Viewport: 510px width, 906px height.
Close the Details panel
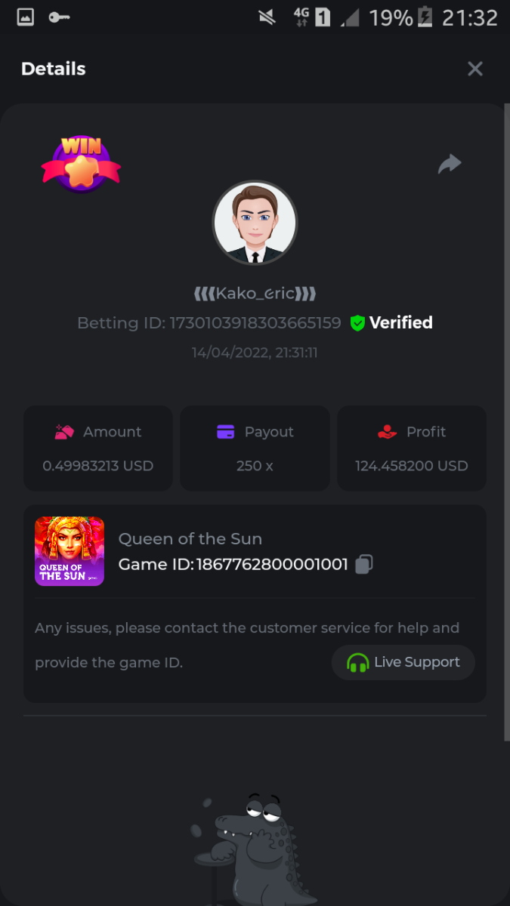point(475,69)
